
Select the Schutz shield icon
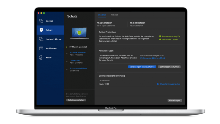click(x=41, y=30)
